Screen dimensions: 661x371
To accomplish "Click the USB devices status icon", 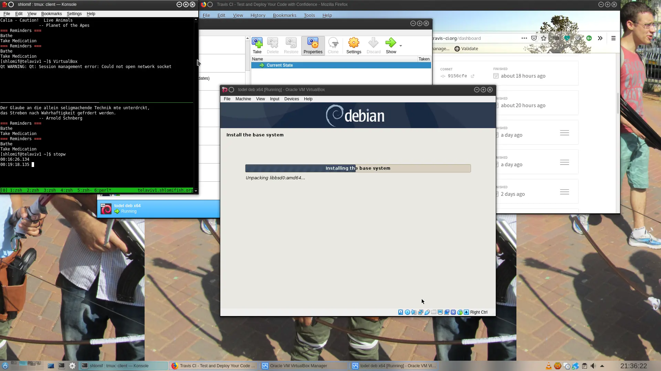I will (427, 312).
